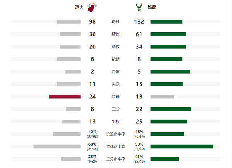
Task: Select the green Bucks 罚球命中率 bar
Action: pyautogui.click(x=182, y=147)
